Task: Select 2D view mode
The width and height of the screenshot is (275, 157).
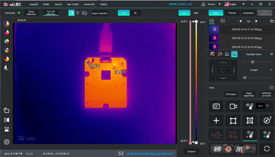Action: [124, 13]
